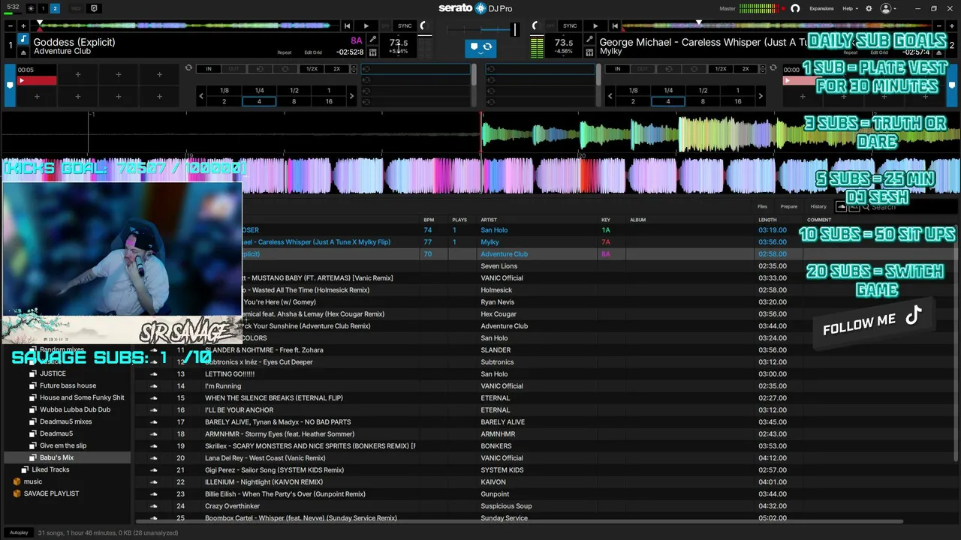Zoom out deck 2 waveform with minus
961x540 pixels.
coord(938,26)
